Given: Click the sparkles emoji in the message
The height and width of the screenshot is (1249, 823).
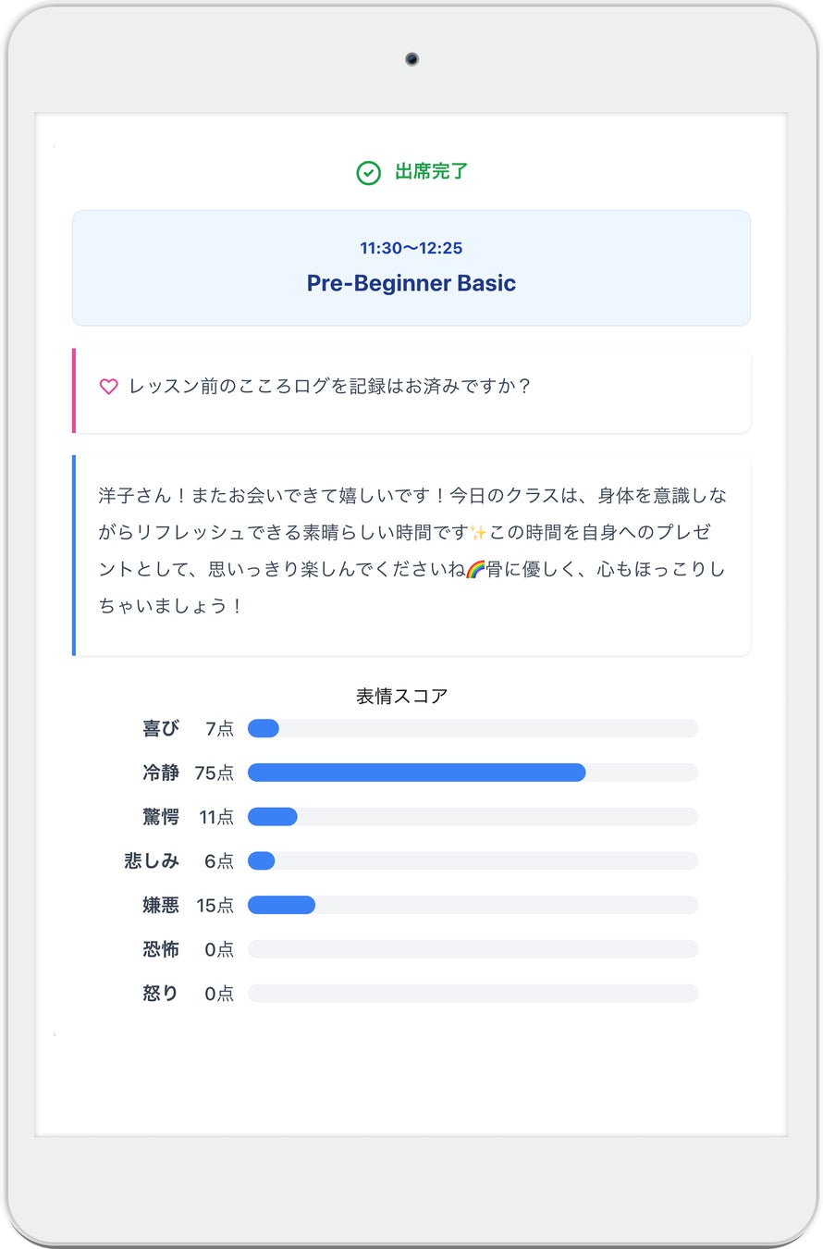Looking at the screenshot, I should pos(478,533).
